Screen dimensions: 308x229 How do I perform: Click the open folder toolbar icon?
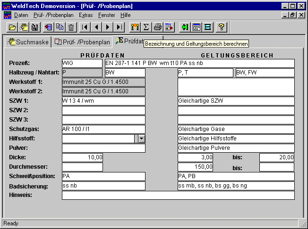12,27
